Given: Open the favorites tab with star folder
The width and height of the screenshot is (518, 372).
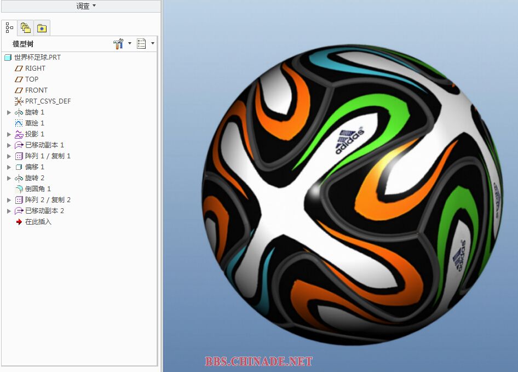Looking at the screenshot, I should pos(42,28).
